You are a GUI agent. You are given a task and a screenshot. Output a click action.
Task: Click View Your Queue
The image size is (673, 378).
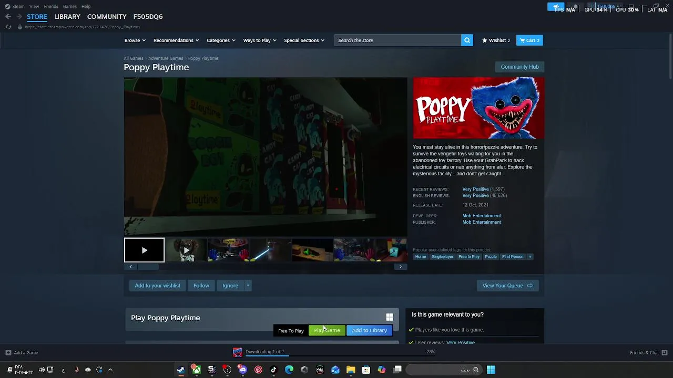pos(507,286)
